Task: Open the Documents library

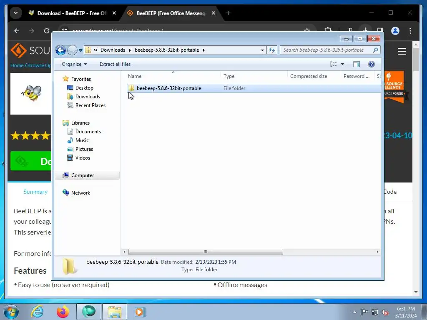Action: click(x=88, y=132)
